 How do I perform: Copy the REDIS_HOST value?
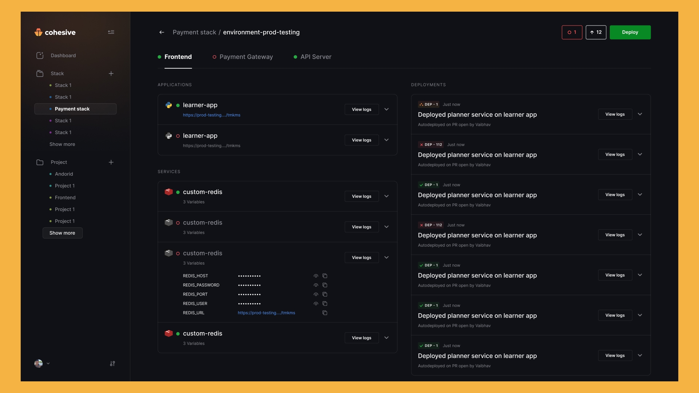pyautogui.click(x=325, y=276)
